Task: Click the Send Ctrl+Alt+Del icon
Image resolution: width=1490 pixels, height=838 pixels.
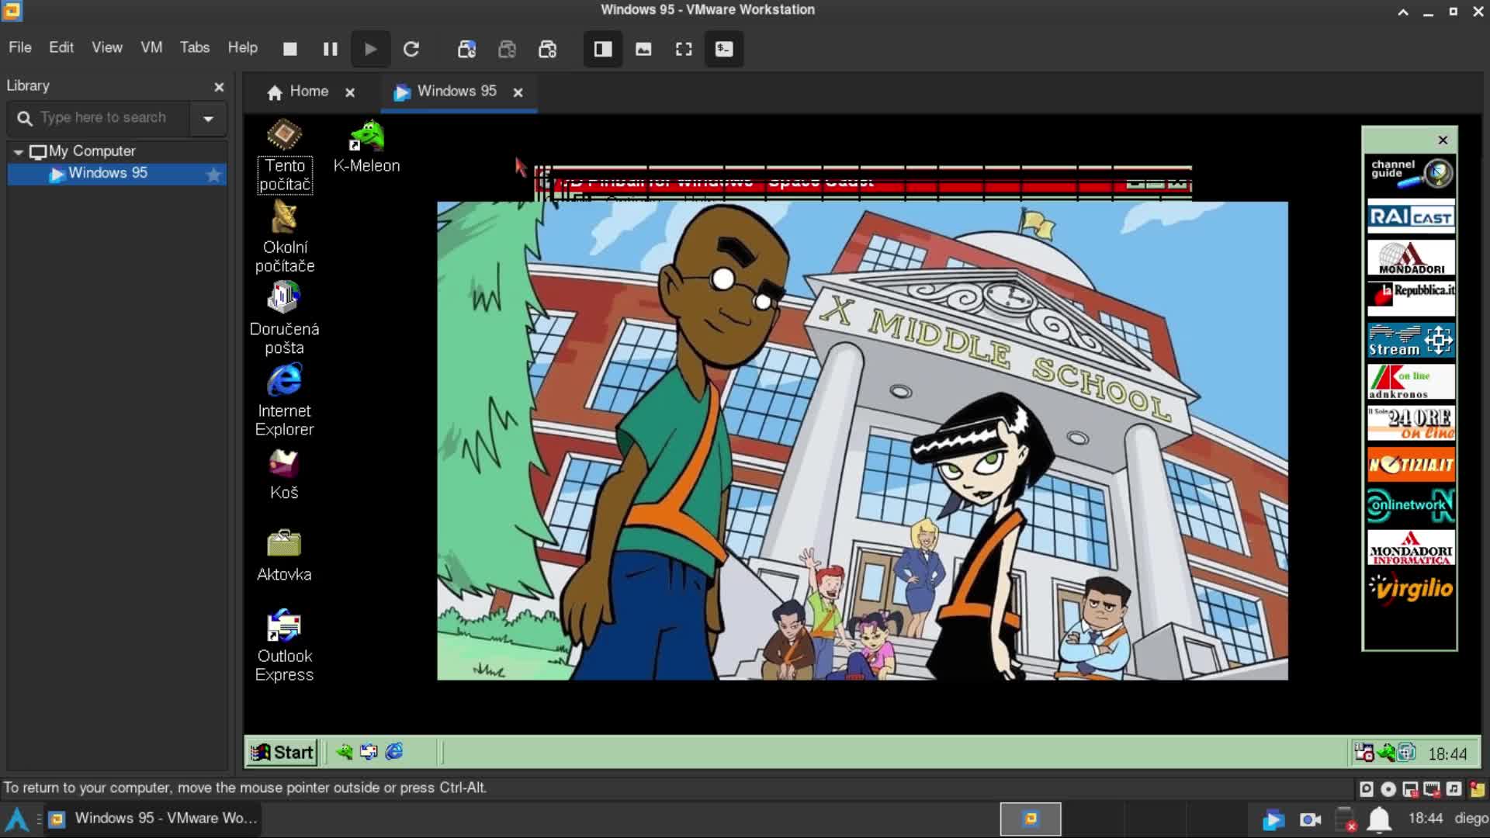Action: tap(723, 48)
